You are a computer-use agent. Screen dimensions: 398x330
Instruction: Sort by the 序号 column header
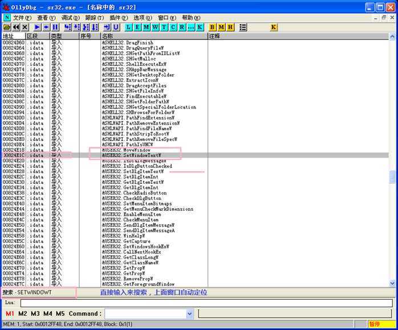point(90,36)
